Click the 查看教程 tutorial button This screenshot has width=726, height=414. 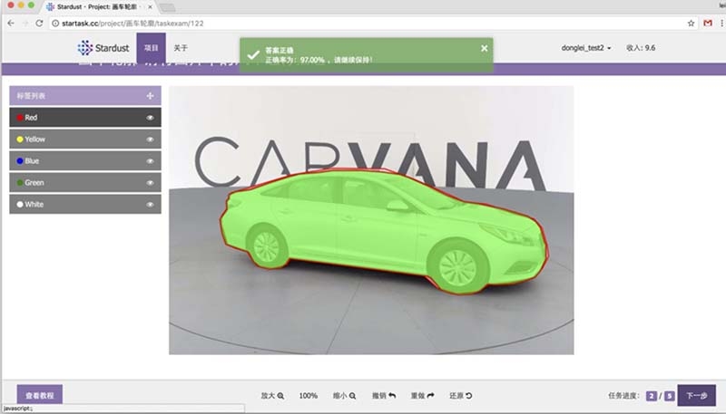tap(40, 395)
